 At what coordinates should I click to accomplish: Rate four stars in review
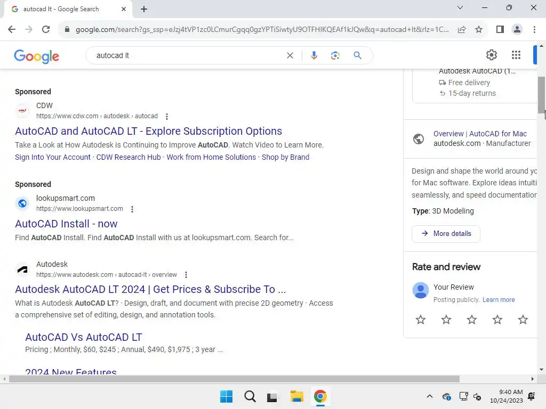tap(497, 320)
